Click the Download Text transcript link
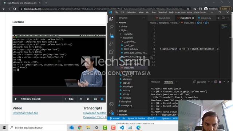The width and height of the screenshot is (233, 131). coord(95,117)
